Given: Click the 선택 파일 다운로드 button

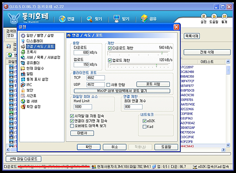Looking at the screenshot, I should tap(24, 159).
